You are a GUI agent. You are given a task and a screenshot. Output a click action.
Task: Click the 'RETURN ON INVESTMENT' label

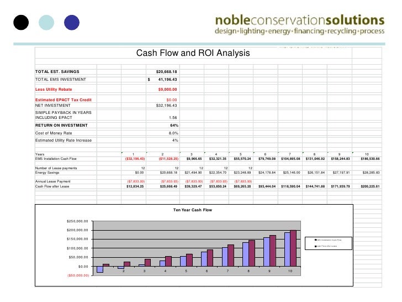click(61, 126)
